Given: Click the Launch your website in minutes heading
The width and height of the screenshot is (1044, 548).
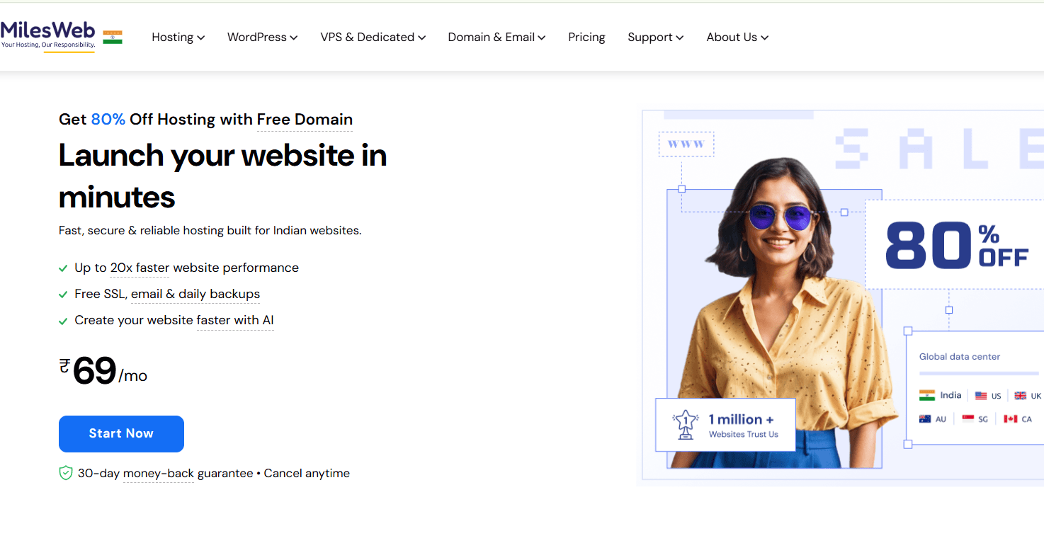Looking at the screenshot, I should click(222, 176).
